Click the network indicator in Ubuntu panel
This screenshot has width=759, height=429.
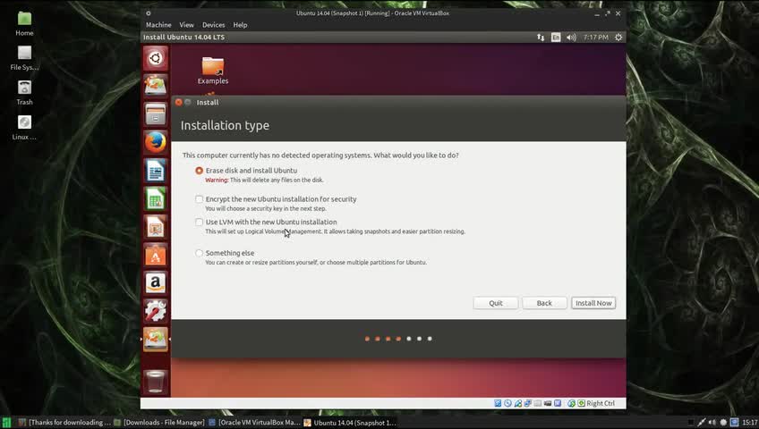coord(541,38)
